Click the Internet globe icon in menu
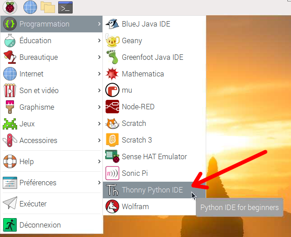 10,74
